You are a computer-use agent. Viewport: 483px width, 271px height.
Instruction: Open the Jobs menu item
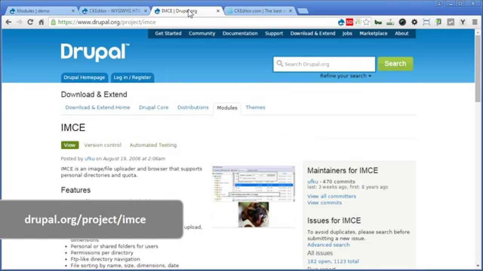(347, 33)
